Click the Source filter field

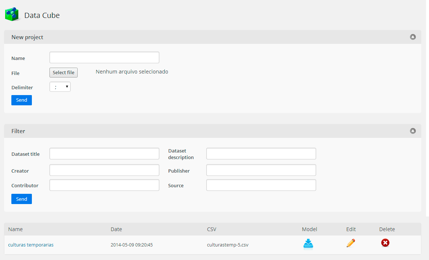point(261,185)
